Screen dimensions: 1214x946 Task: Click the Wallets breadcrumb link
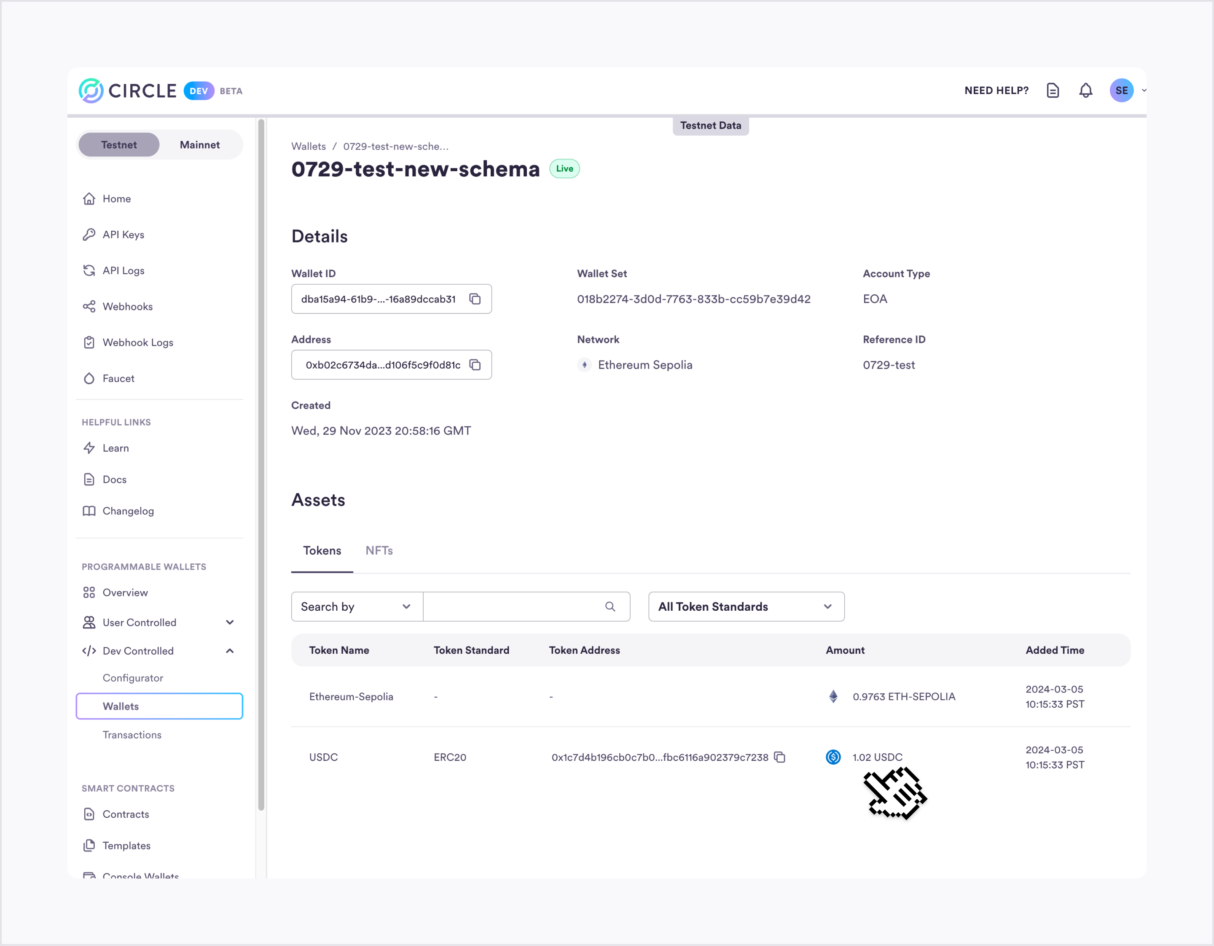point(309,146)
